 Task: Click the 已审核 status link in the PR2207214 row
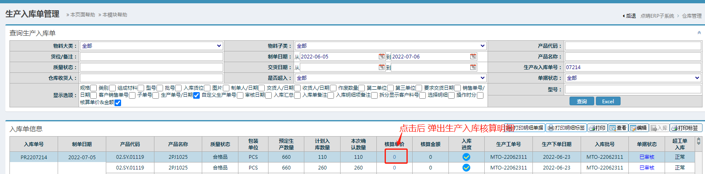pyautogui.click(x=647, y=157)
